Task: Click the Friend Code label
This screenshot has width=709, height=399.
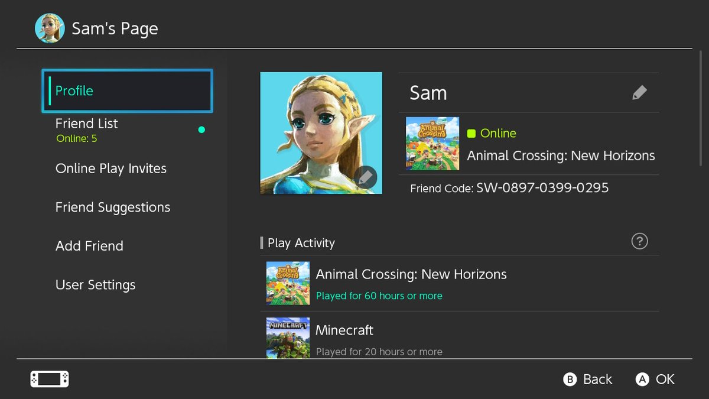Action: coord(442,189)
